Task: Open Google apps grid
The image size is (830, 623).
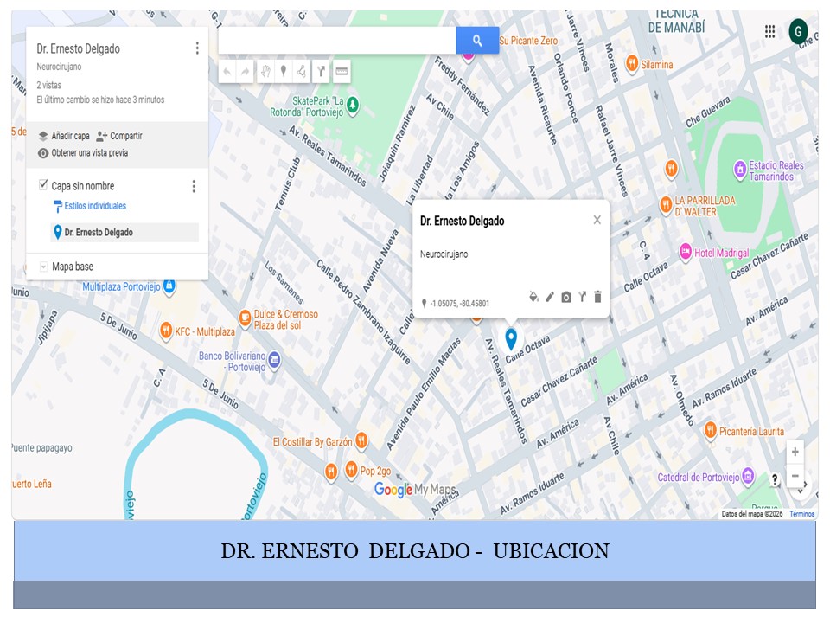Action: 769,31
